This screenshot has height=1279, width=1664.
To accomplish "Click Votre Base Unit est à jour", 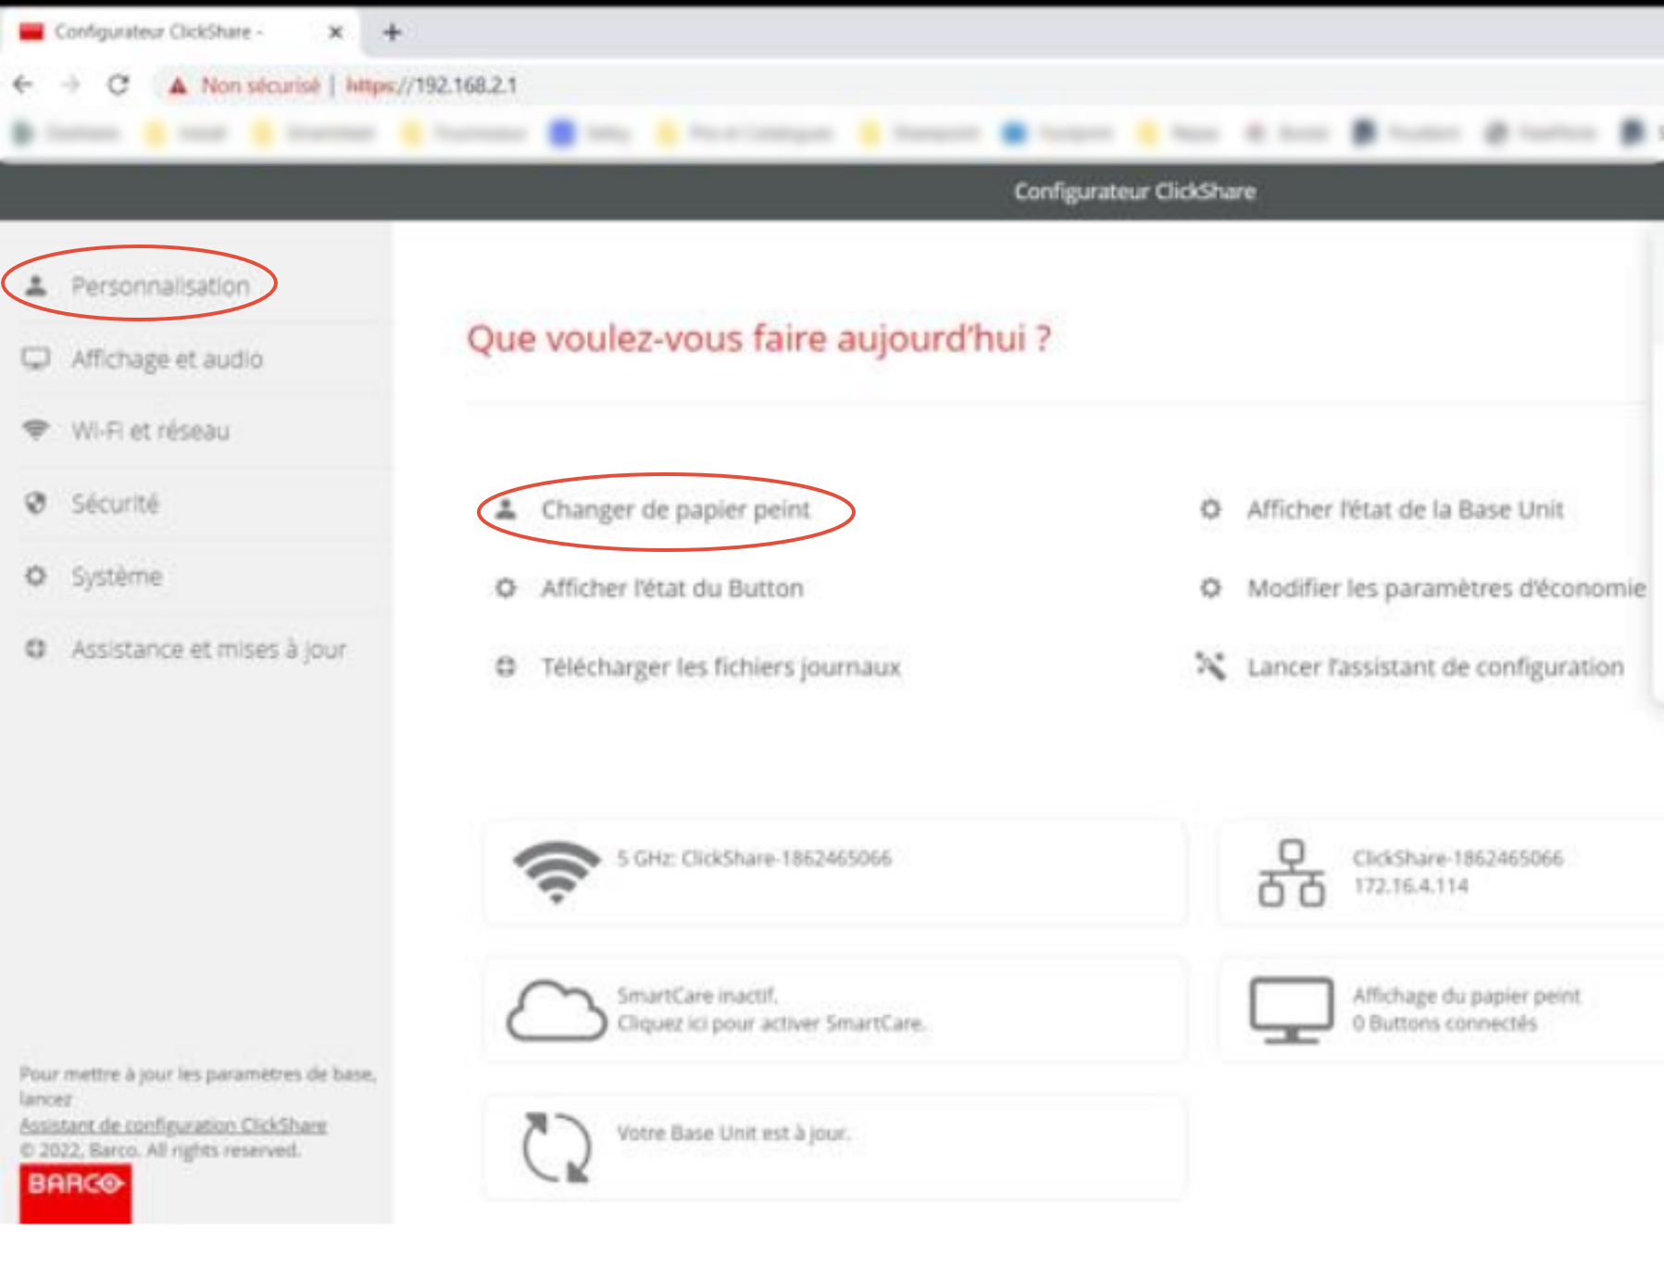I will (x=732, y=1133).
